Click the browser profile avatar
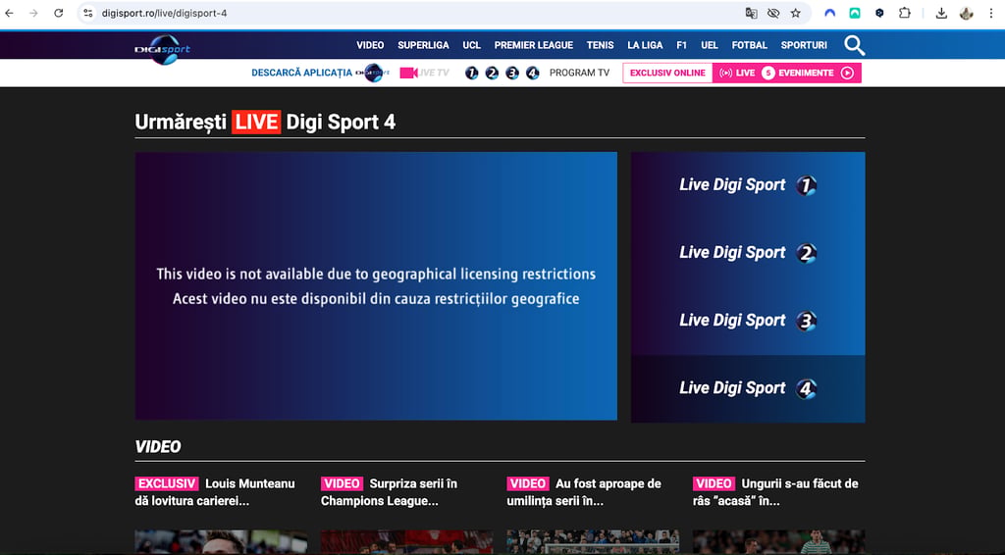 coord(967,13)
